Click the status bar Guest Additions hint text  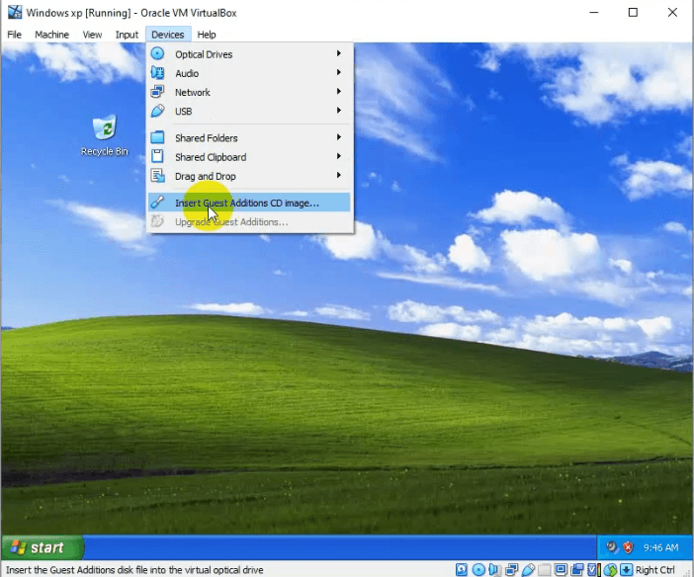pyautogui.click(x=134, y=570)
